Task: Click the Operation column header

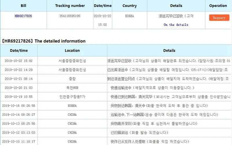Action: 218,6
